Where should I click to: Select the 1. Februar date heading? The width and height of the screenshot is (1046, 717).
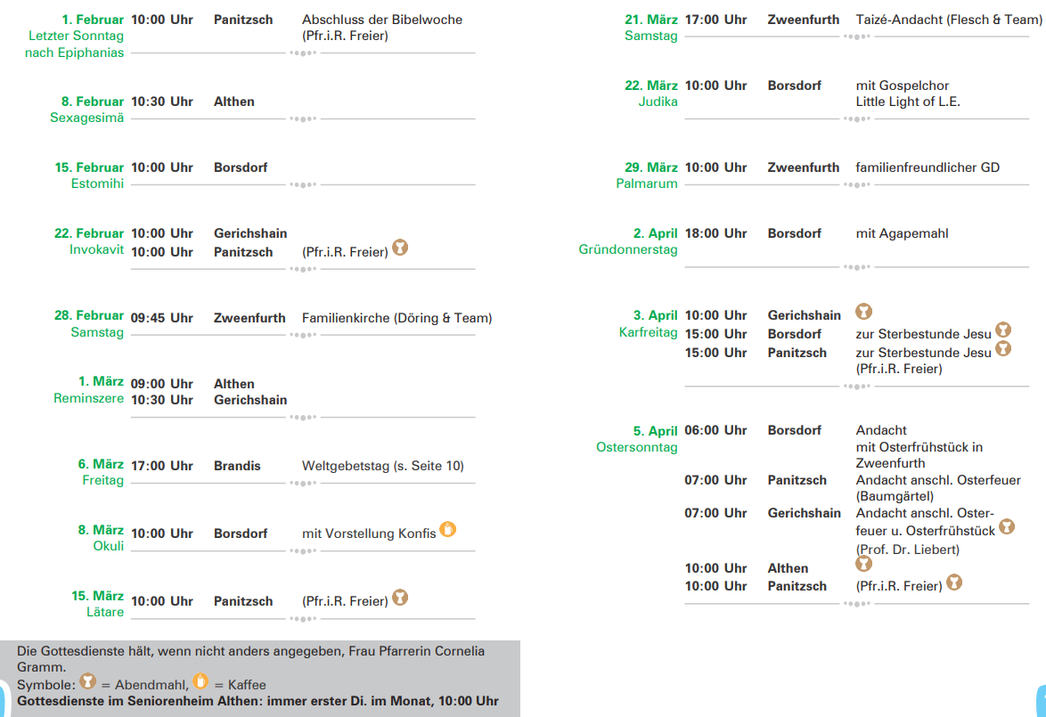(94, 20)
